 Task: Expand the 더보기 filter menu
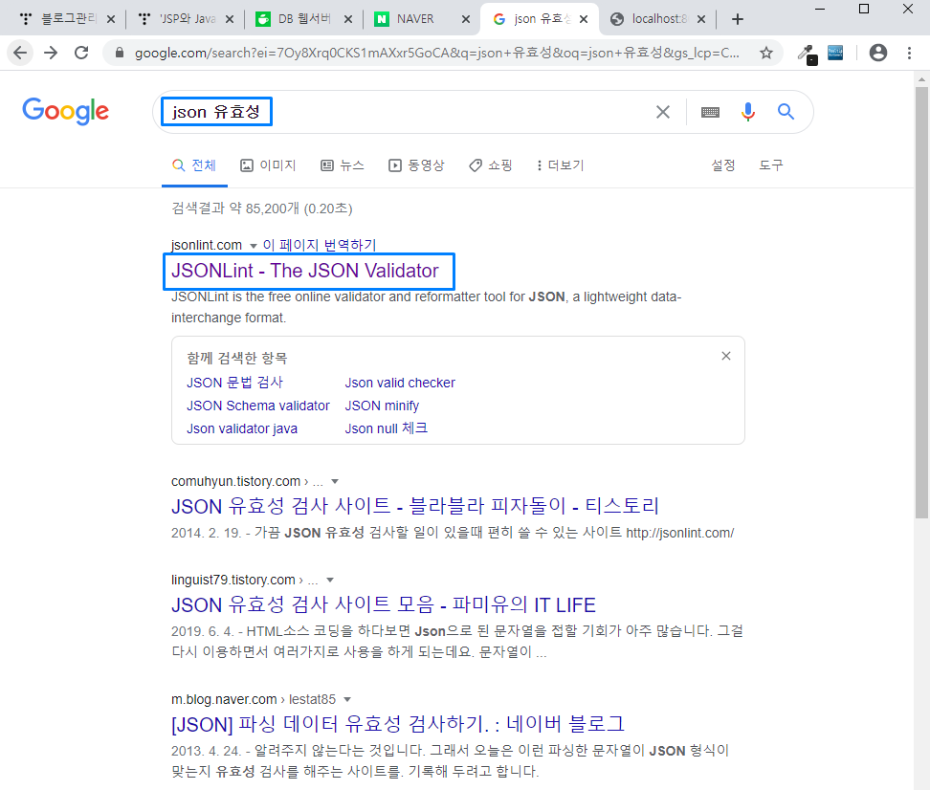(x=560, y=165)
